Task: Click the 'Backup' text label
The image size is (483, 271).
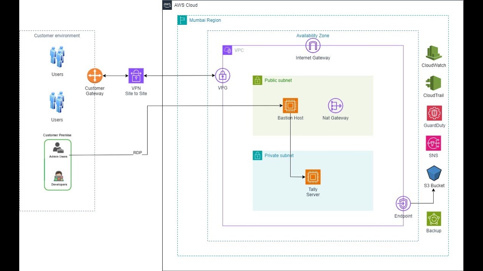Action: pos(434,231)
